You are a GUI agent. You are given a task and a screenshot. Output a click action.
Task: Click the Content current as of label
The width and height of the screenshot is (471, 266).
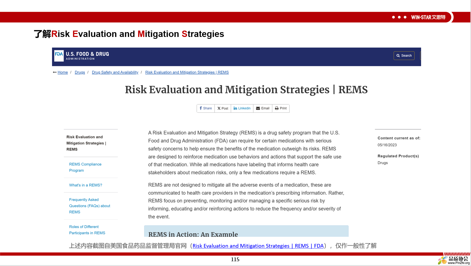[x=399, y=138]
